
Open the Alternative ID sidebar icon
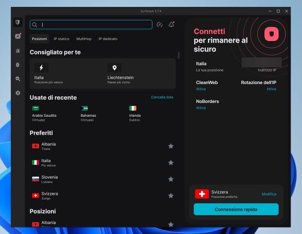(x=18, y=36)
